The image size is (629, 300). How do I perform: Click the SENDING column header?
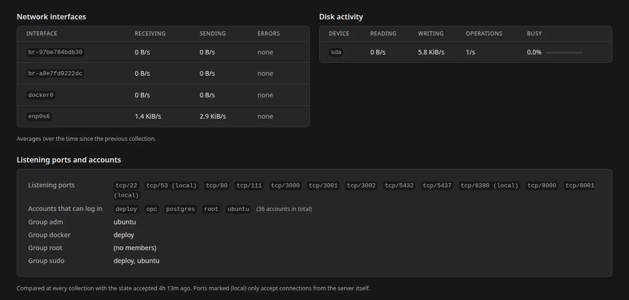tap(213, 34)
